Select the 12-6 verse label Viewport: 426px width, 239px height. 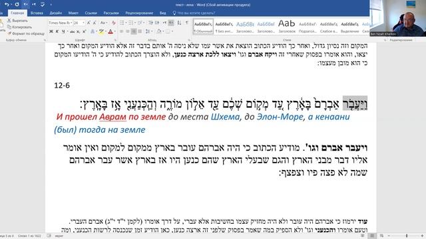tap(62, 86)
